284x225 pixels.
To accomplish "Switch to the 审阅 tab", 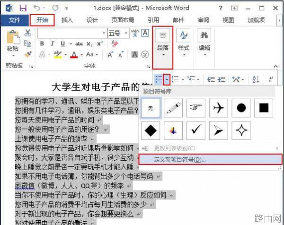I will tap(204, 20).
